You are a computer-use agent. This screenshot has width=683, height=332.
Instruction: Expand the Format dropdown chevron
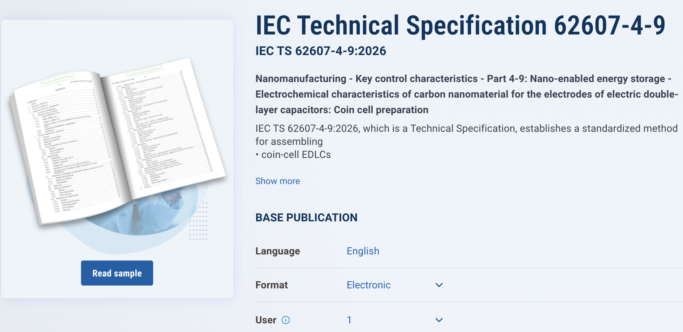click(439, 285)
